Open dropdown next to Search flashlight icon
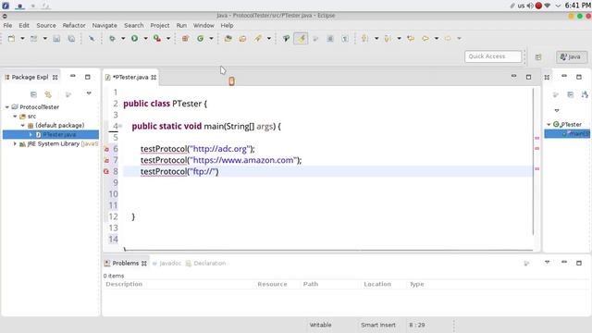592x333 pixels. 269,39
